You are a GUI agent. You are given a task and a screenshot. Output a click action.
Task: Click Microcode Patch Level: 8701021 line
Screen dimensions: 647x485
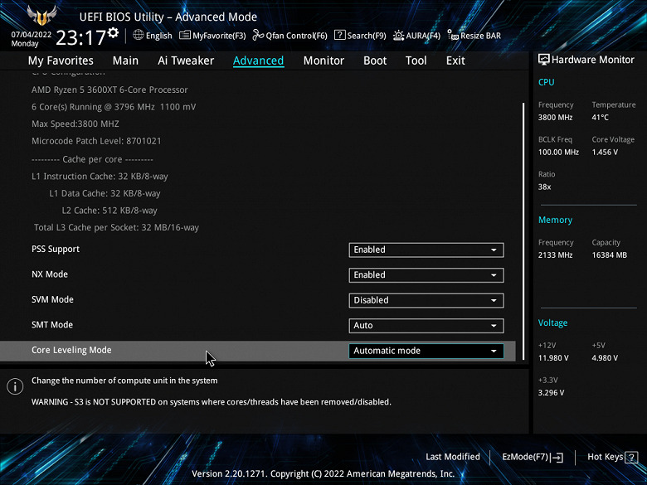tap(96, 141)
